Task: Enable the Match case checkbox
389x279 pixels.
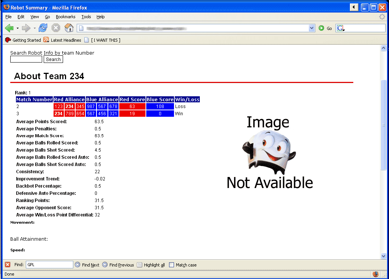Action: click(x=171, y=265)
